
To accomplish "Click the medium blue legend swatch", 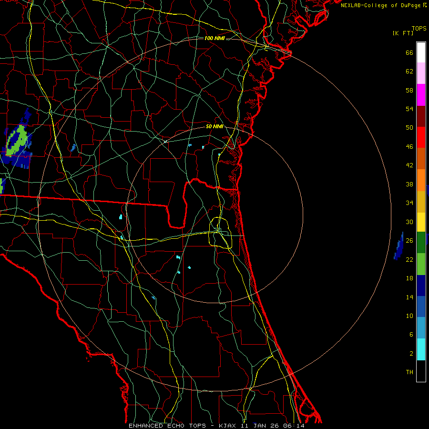I will point(421,306).
